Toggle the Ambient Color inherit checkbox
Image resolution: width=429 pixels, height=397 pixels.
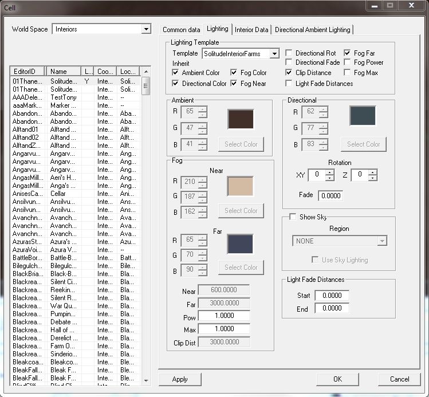pyautogui.click(x=176, y=73)
